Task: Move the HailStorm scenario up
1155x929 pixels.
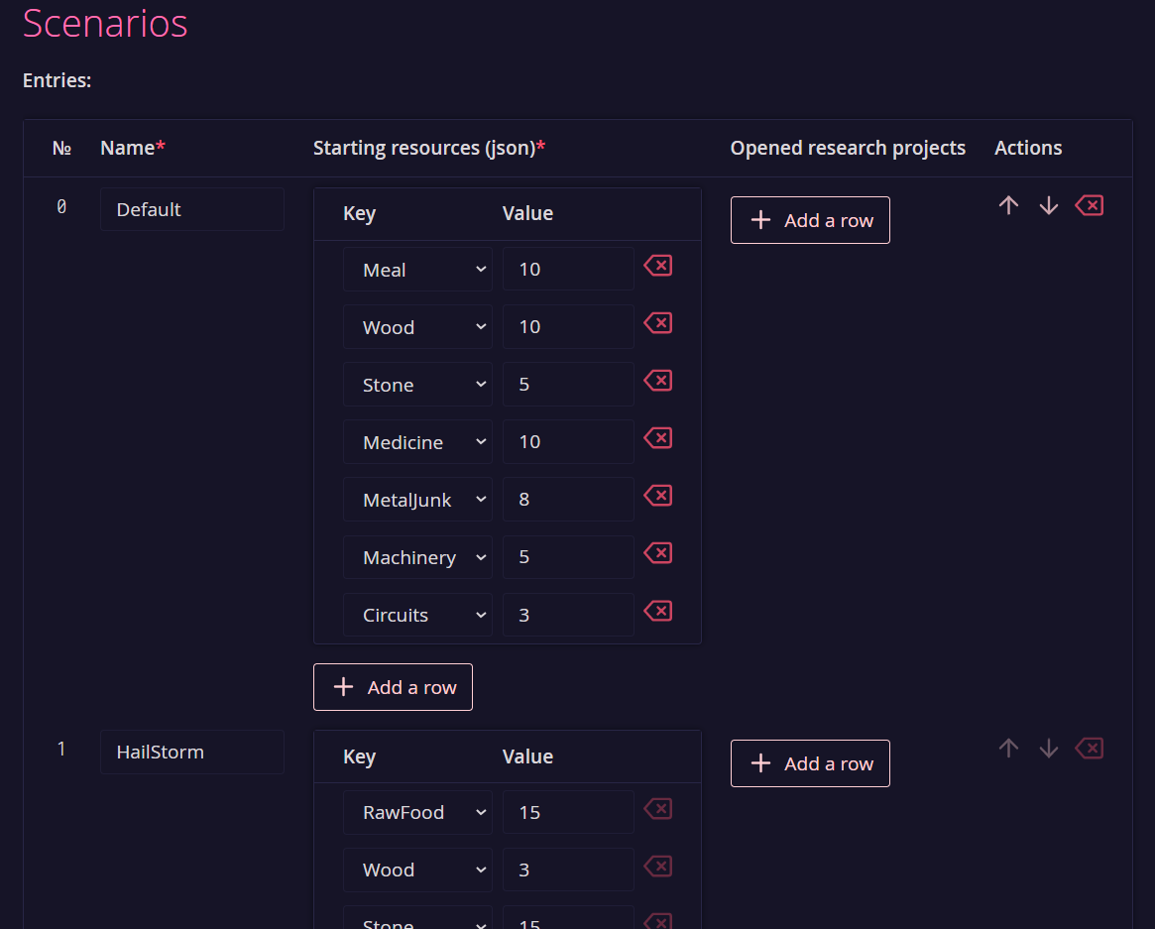Action: 1008,749
